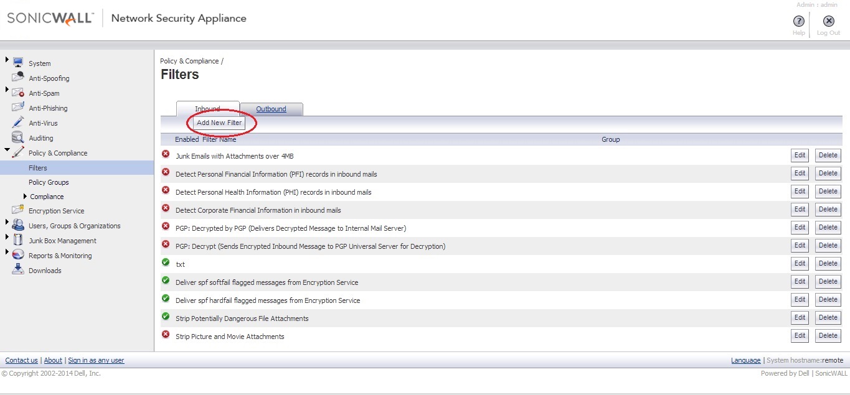850x395 pixels.
Task: Toggle status of Strip Picture and Movie Attachments
Action: tap(166, 335)
